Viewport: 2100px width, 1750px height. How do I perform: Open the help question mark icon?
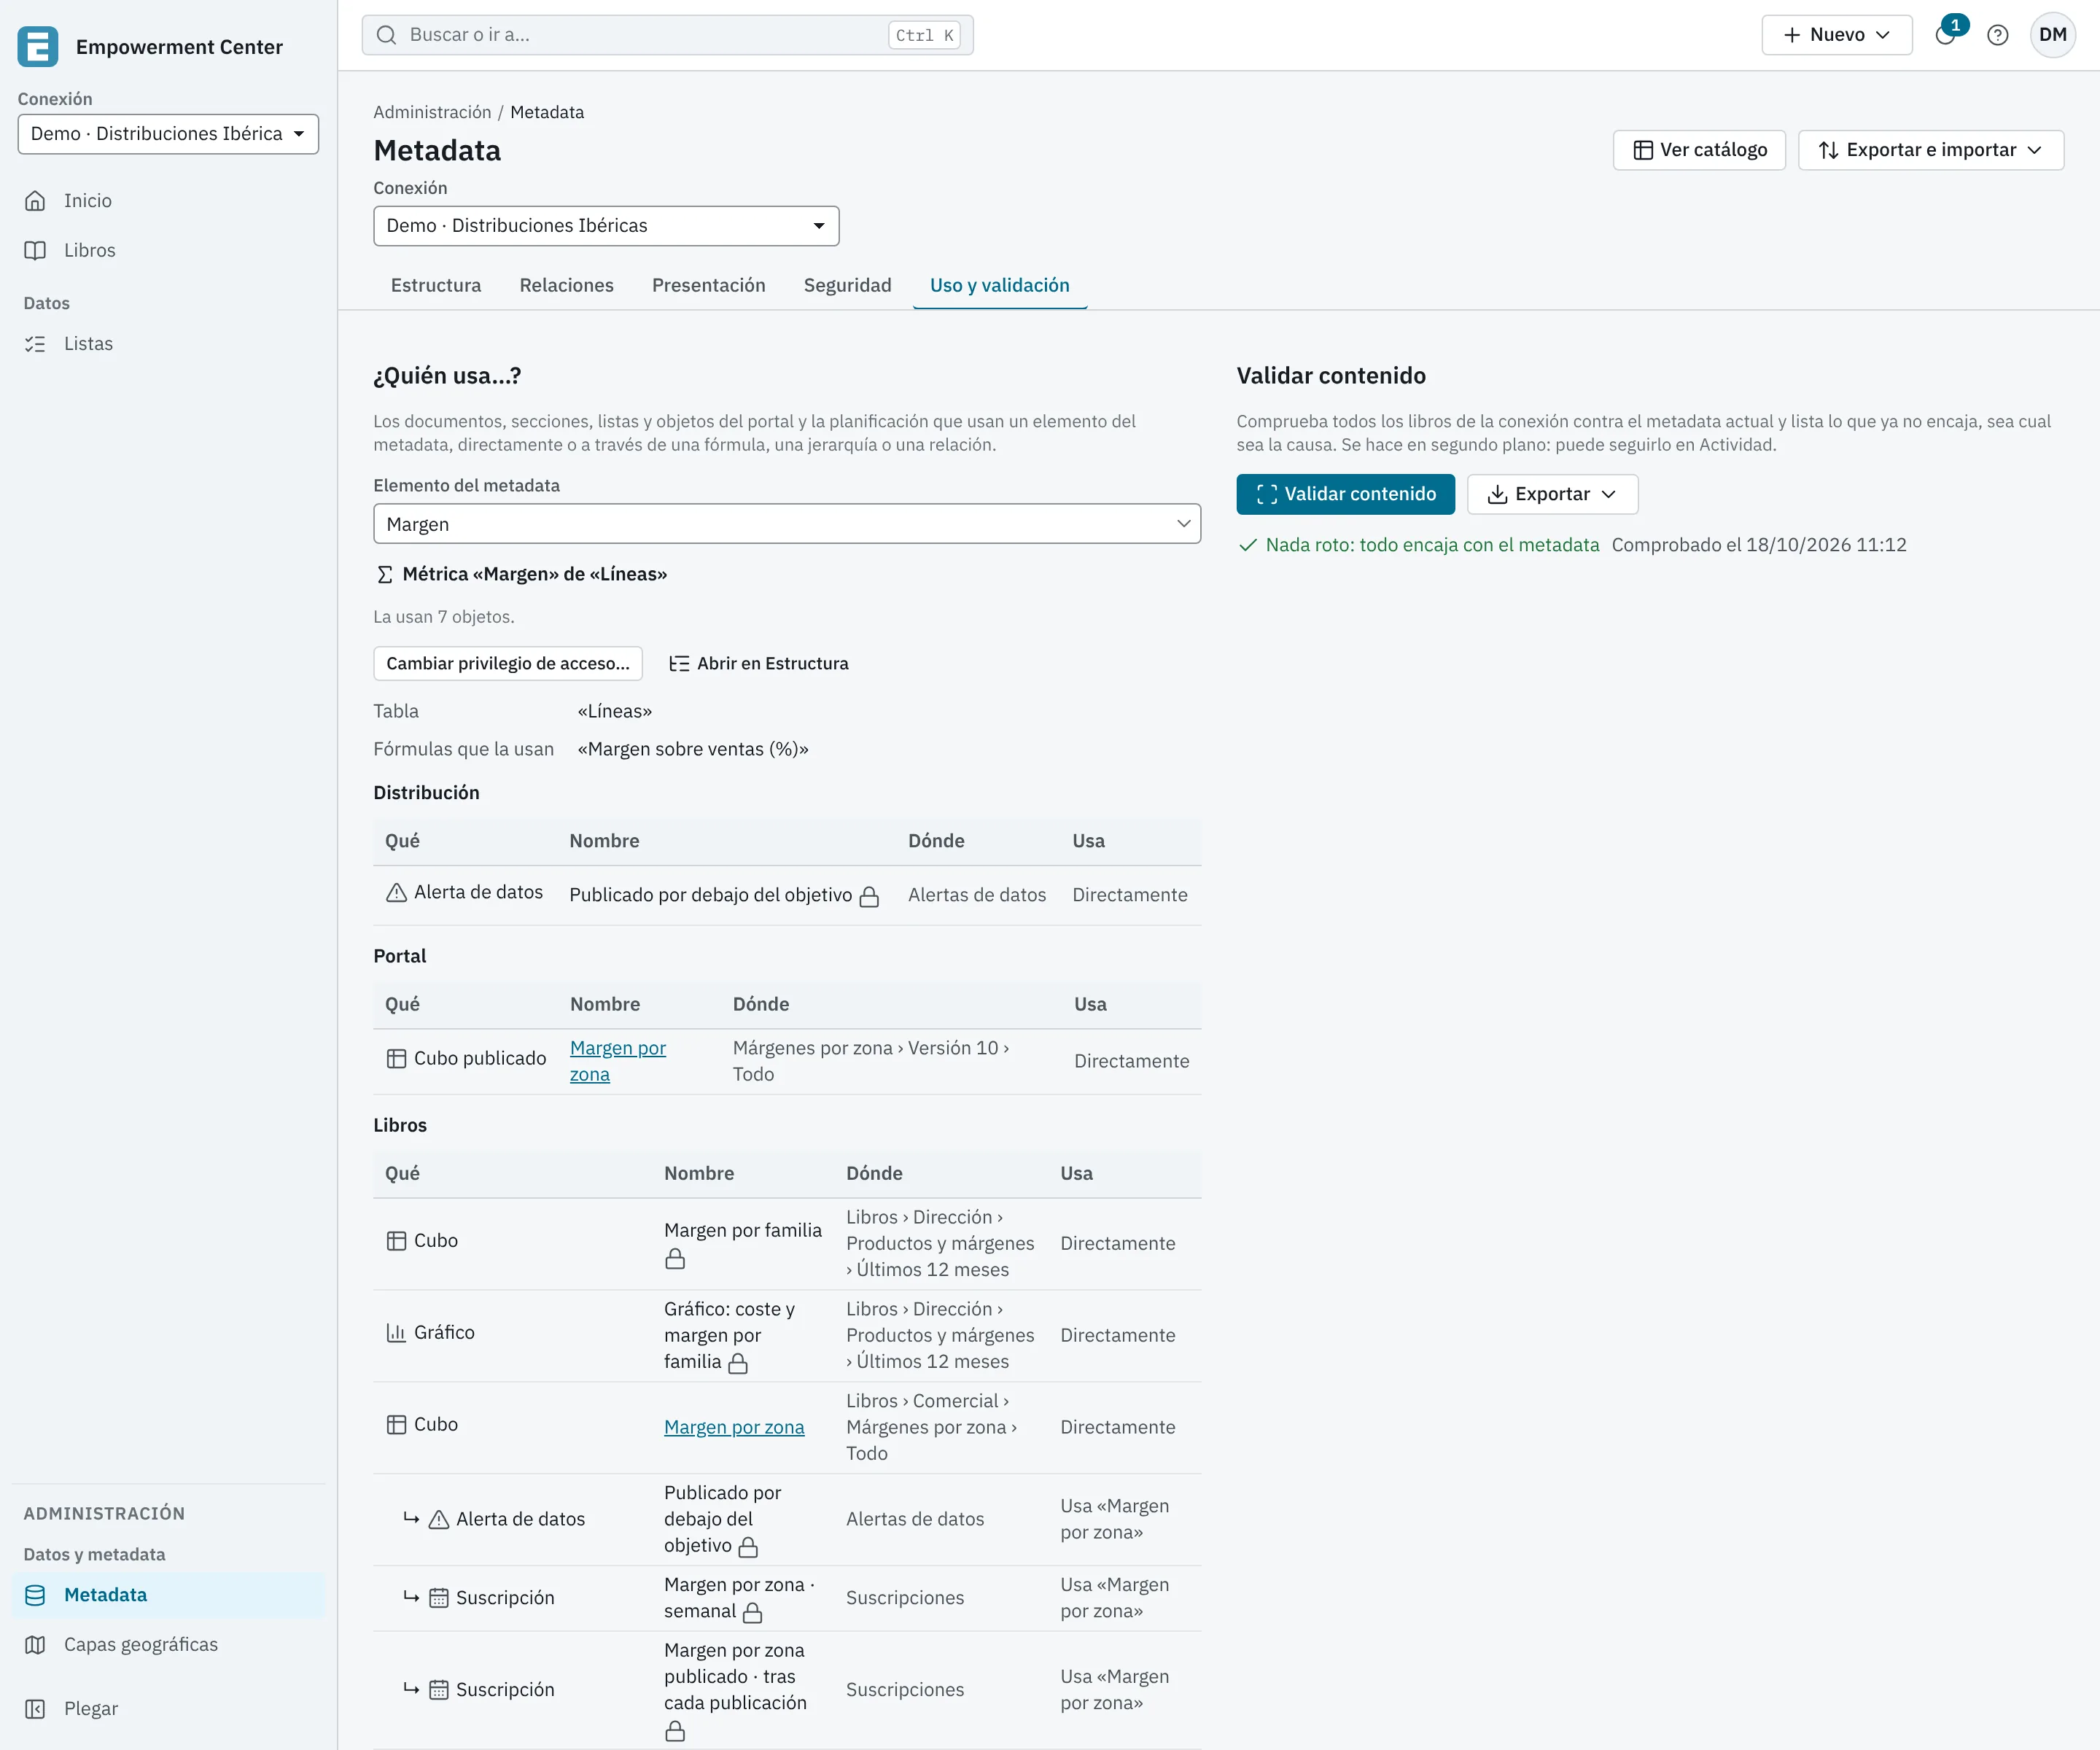pyautogui.click(x=1998, y=35)
